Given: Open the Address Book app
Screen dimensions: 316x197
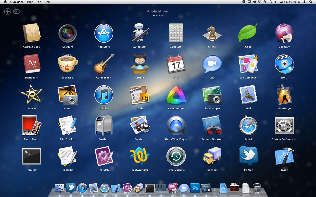Looking at the screenshot, I should pyautogui.click(x=31, y=33).
